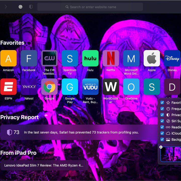The width and height of the screenshot is (181, 181).
Task: Click the Privacy Report shield toolbar icon
Action: (x=31, y=7)
